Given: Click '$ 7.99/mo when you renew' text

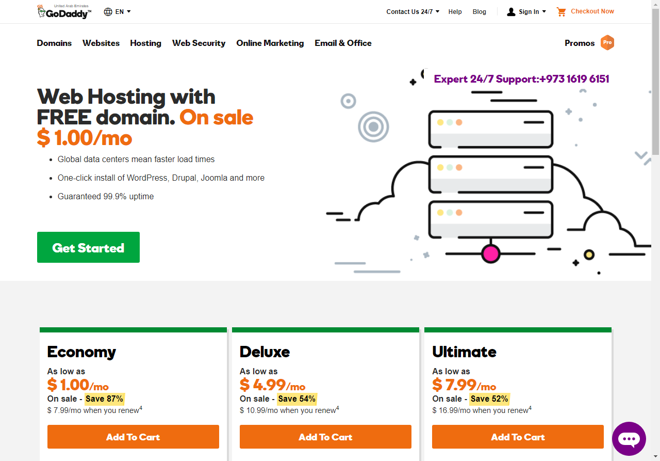Looking at the screenshot, I should tap(95, 410).
